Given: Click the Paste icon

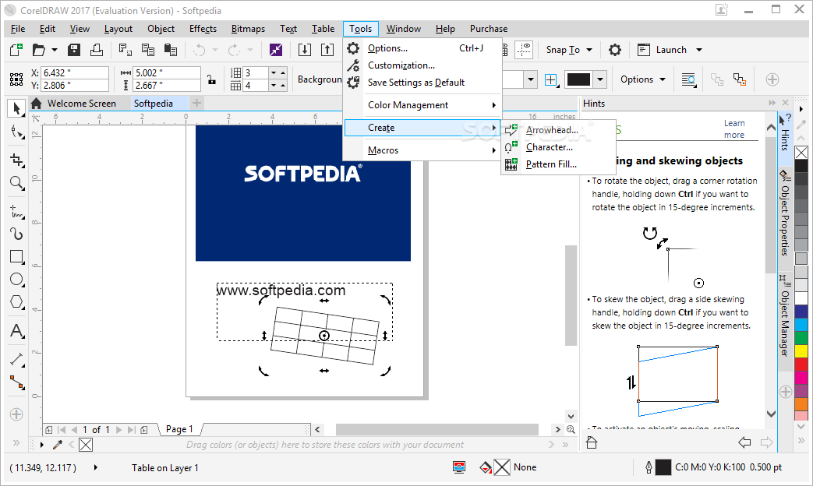Looking at the screenshot, I should pyautogui.click(x=171, y=50).
